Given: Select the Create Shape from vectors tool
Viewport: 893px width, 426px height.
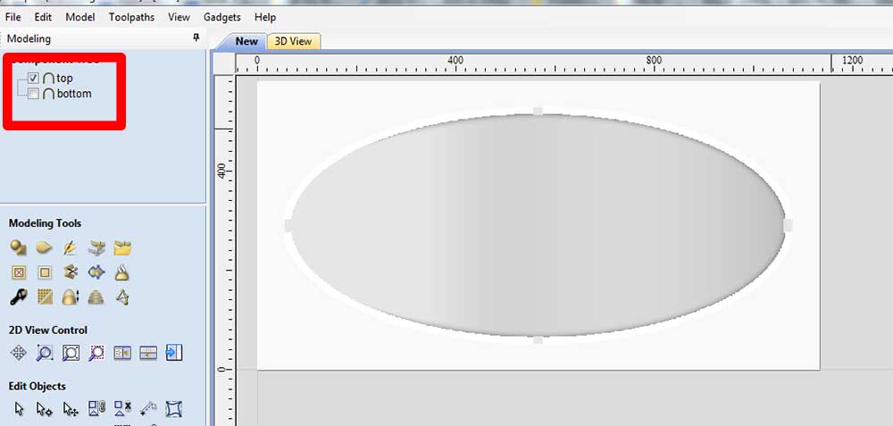Looking at the screenshot, I should (18, 247).
